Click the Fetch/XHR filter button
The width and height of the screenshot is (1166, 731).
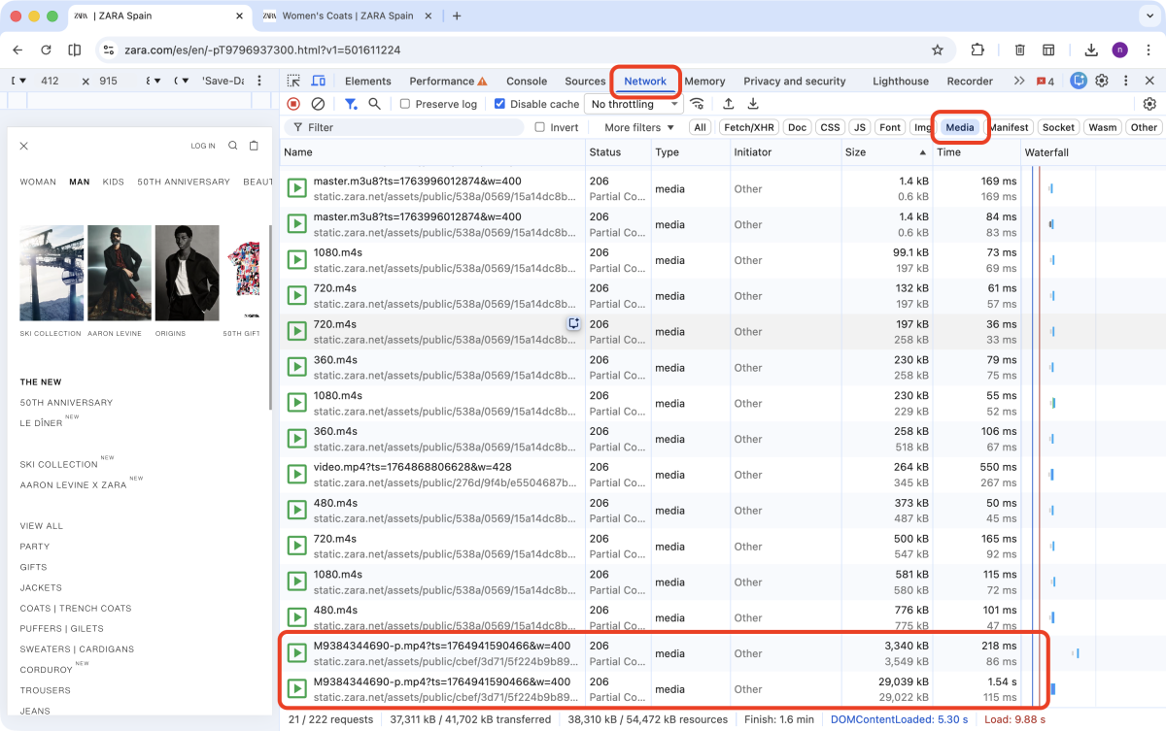(748, 126)
